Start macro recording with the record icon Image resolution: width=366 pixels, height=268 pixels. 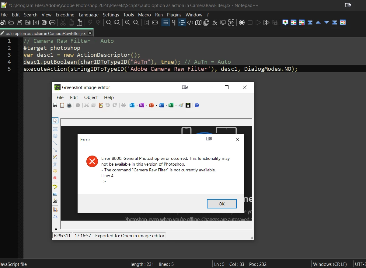tap(242, 22)
